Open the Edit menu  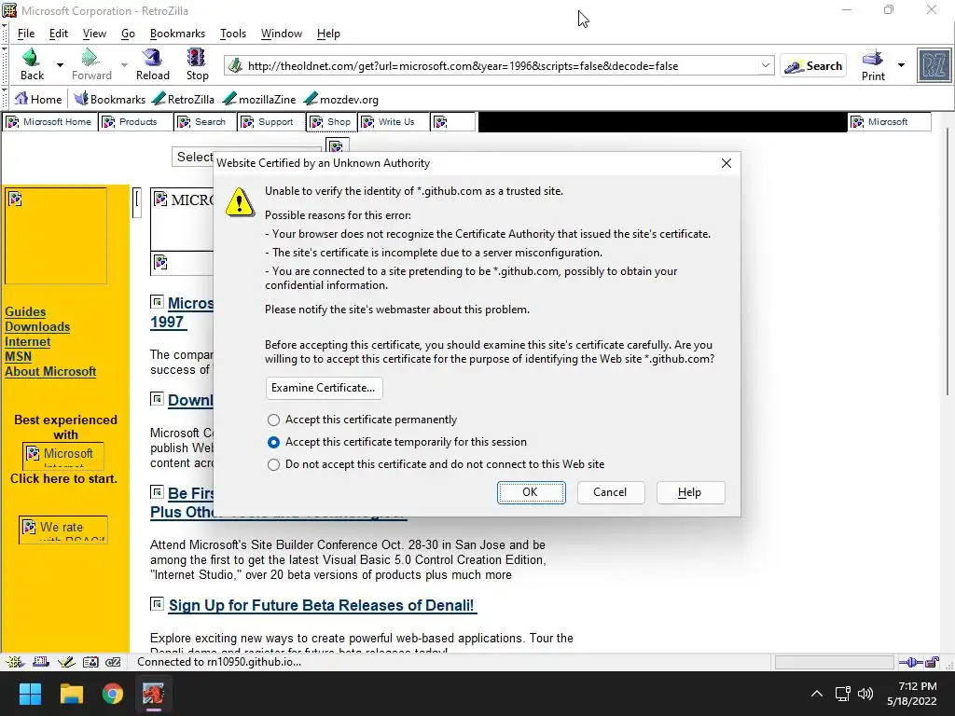pyautogui.click(x=59, y=34)
